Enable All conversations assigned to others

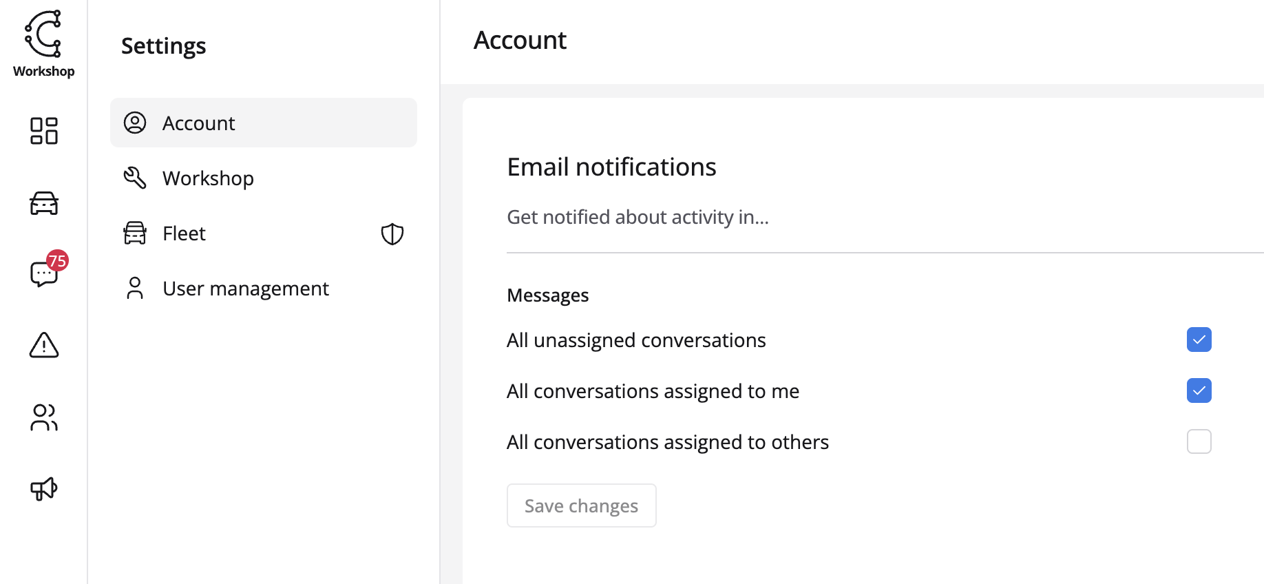click(1199, 441)
